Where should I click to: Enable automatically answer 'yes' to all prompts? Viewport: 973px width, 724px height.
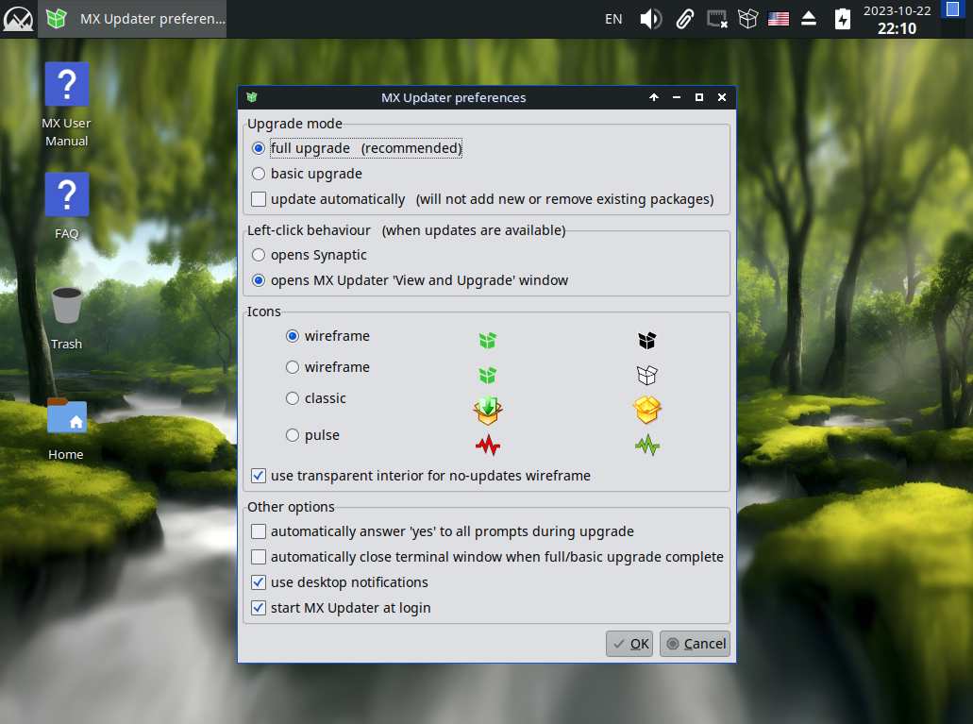point(443,531)
